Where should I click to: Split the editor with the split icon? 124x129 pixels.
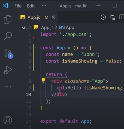tap(122, 17)
